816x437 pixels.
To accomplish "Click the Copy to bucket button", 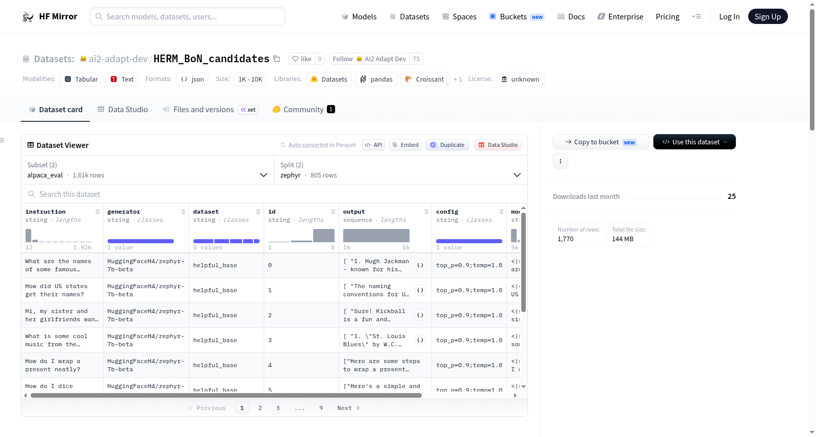I will 601,142.
